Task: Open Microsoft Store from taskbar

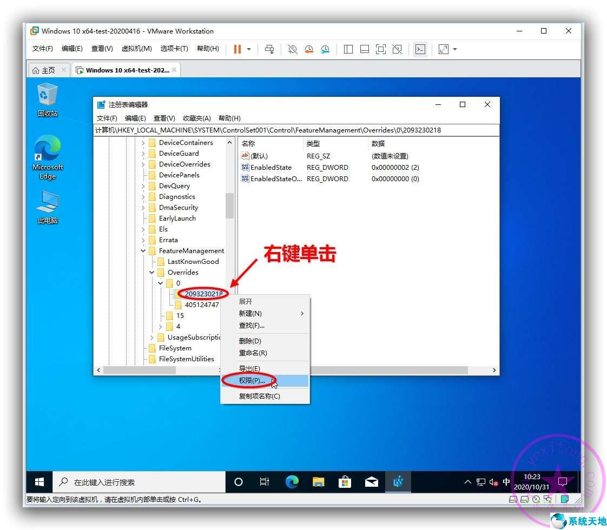Action: [345, 482]
